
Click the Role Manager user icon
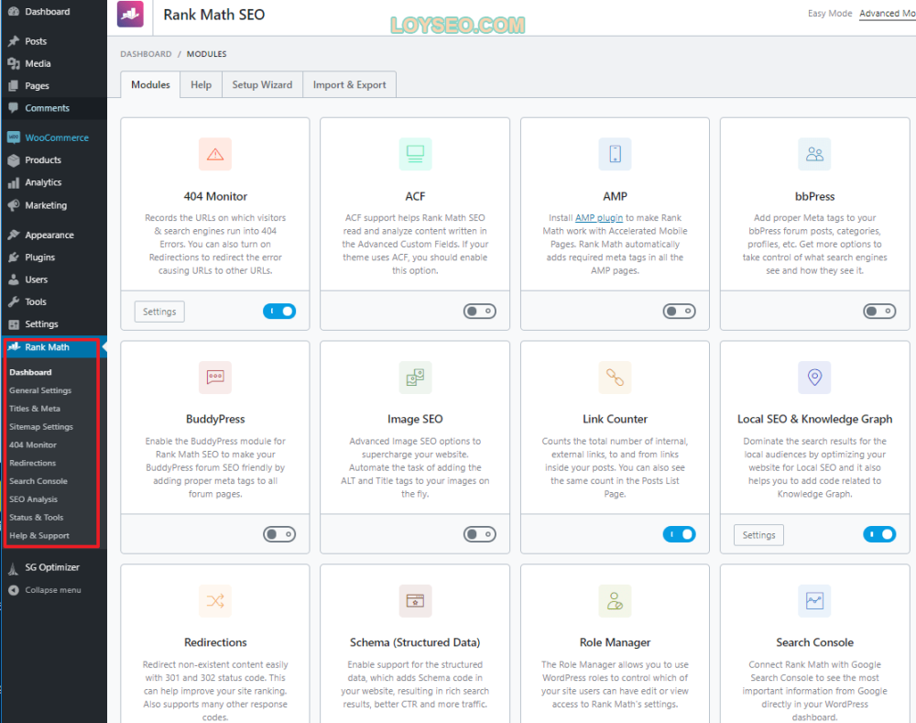(x=616, y=601)
